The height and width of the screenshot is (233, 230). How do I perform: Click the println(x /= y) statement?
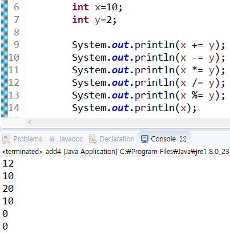[148, 83]
